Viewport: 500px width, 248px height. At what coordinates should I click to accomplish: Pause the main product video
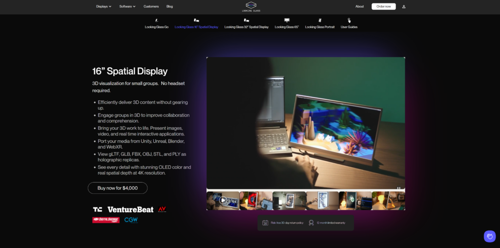pos(398,188)
